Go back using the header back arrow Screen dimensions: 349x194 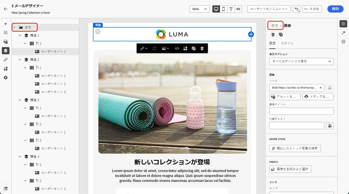[6, 9]
